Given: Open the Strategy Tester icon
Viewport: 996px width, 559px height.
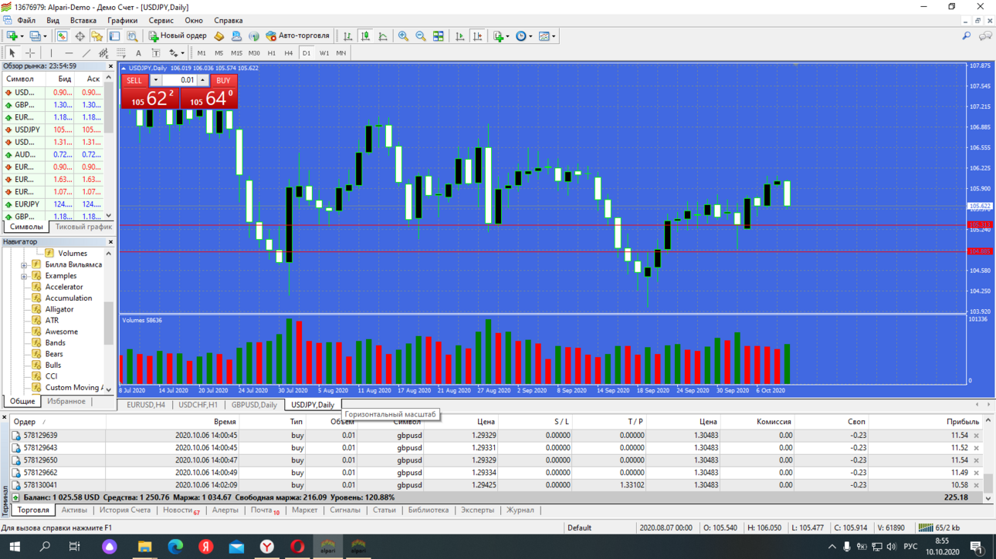Looking at the screenshot, I should 132,36.
